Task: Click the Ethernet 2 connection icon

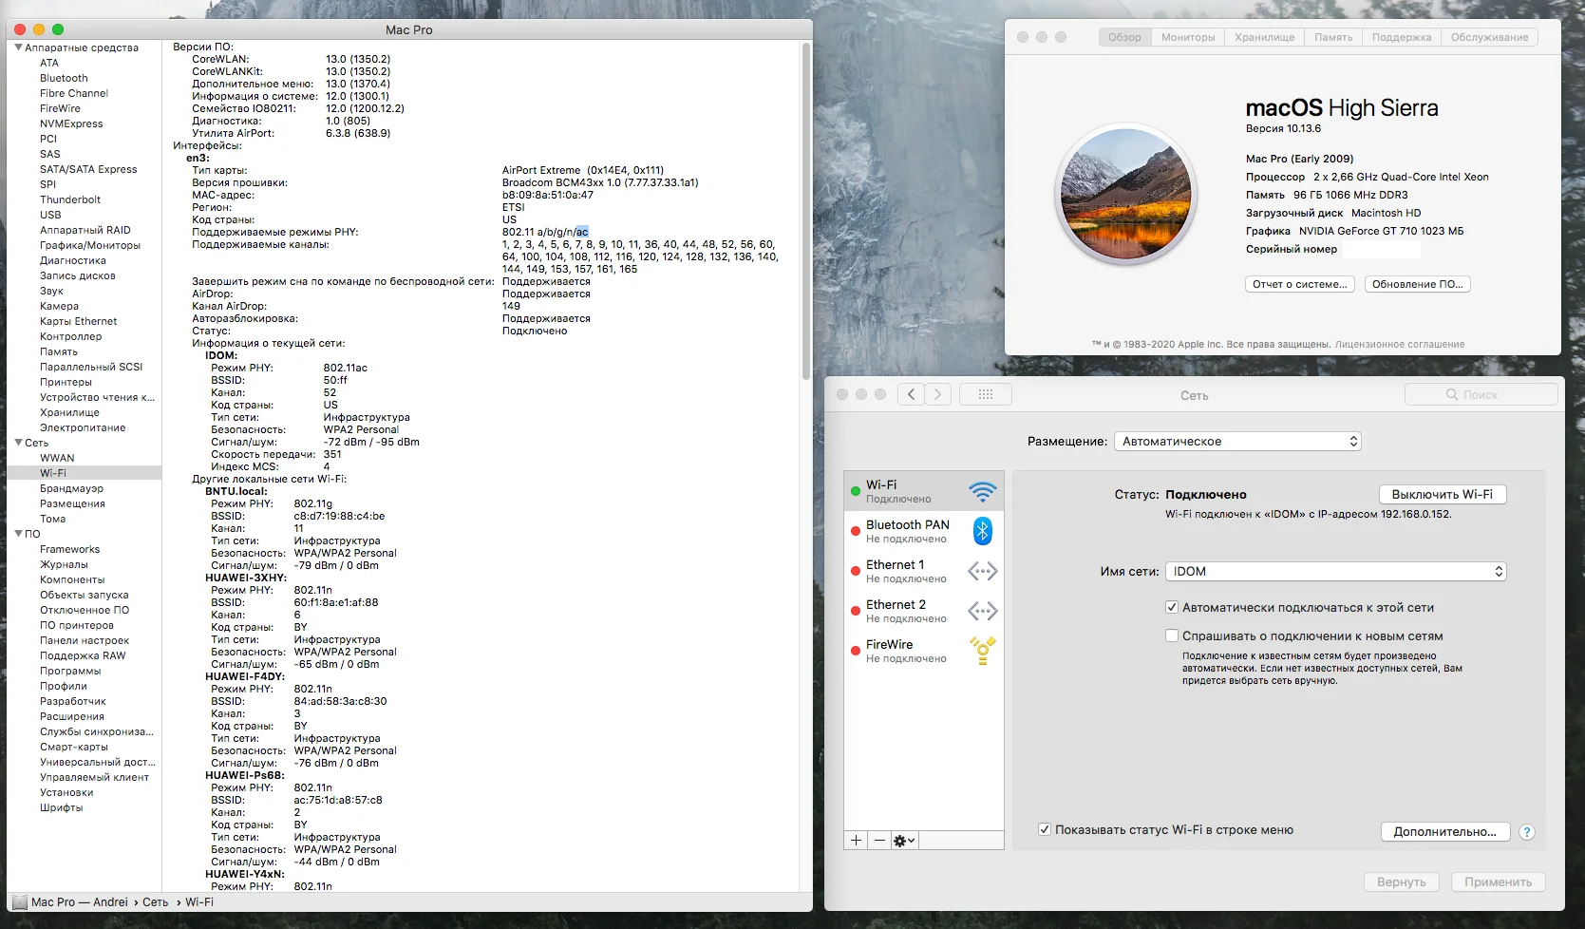Action: 983,611
